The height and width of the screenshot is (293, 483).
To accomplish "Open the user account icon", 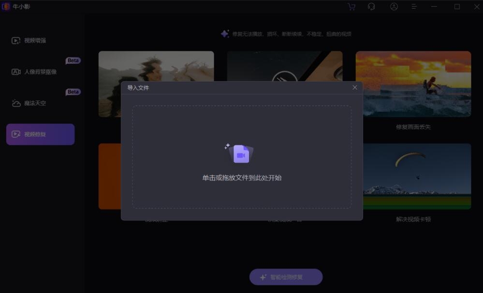I will point(394,7).
